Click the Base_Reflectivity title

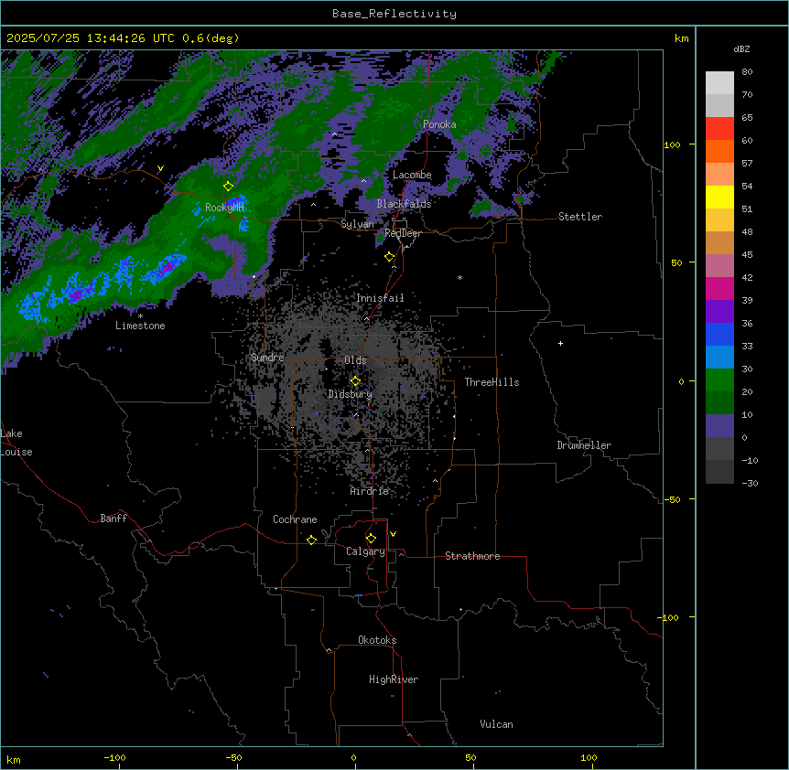coord(394,14)
